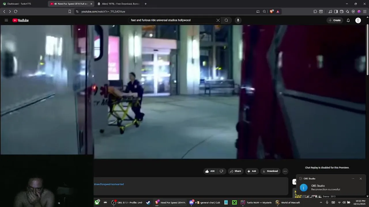Open the tab search icon beside extensions
Image resolution: width=369 pixels, height=207 pixels.
click(x=321, y=11)
